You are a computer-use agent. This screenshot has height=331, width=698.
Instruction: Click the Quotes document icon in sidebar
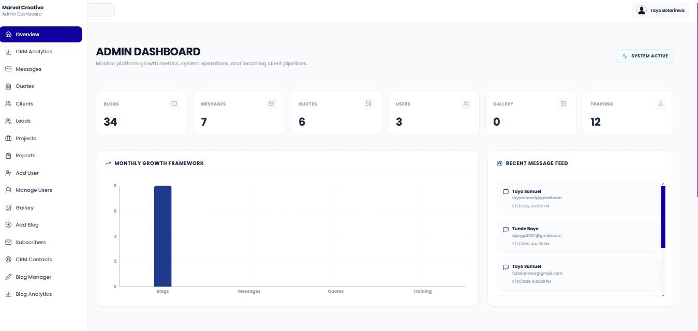point(8,86)
